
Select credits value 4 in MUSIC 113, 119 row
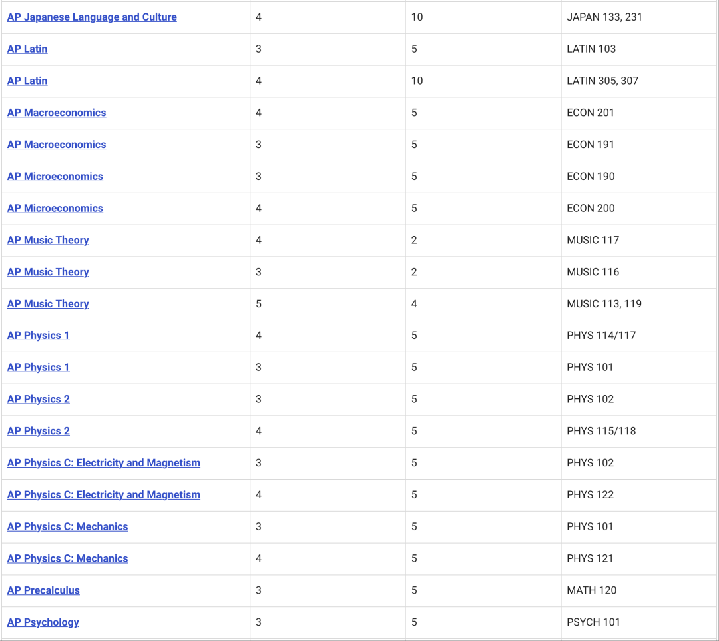pyautogui.click(x=414, y=304)
